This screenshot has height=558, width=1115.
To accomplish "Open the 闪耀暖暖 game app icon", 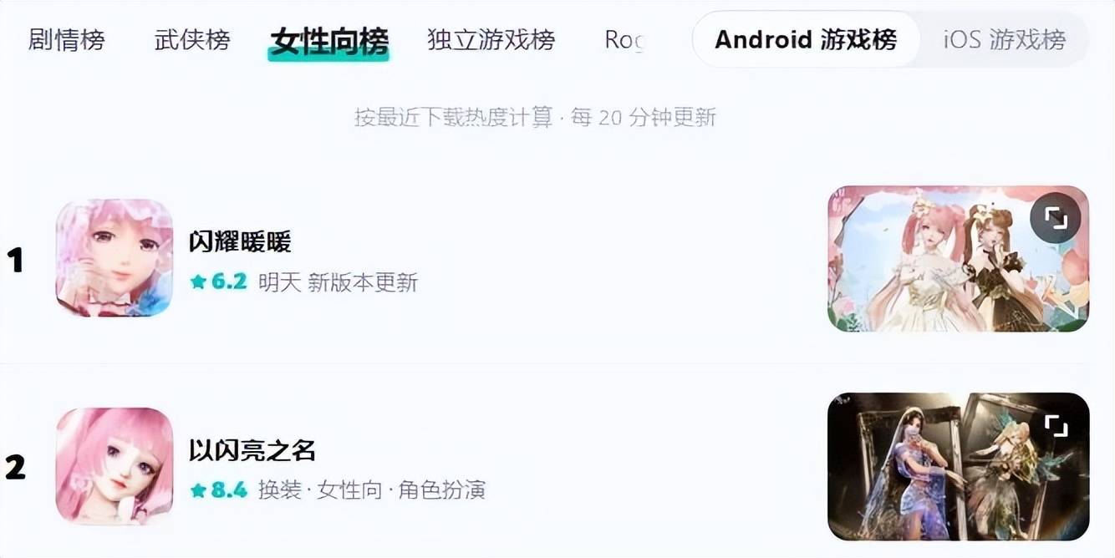I will [x=115, y=258].
